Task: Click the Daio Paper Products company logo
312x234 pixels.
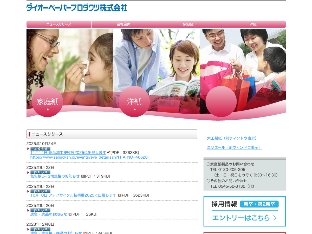Action: pos(77,7)
